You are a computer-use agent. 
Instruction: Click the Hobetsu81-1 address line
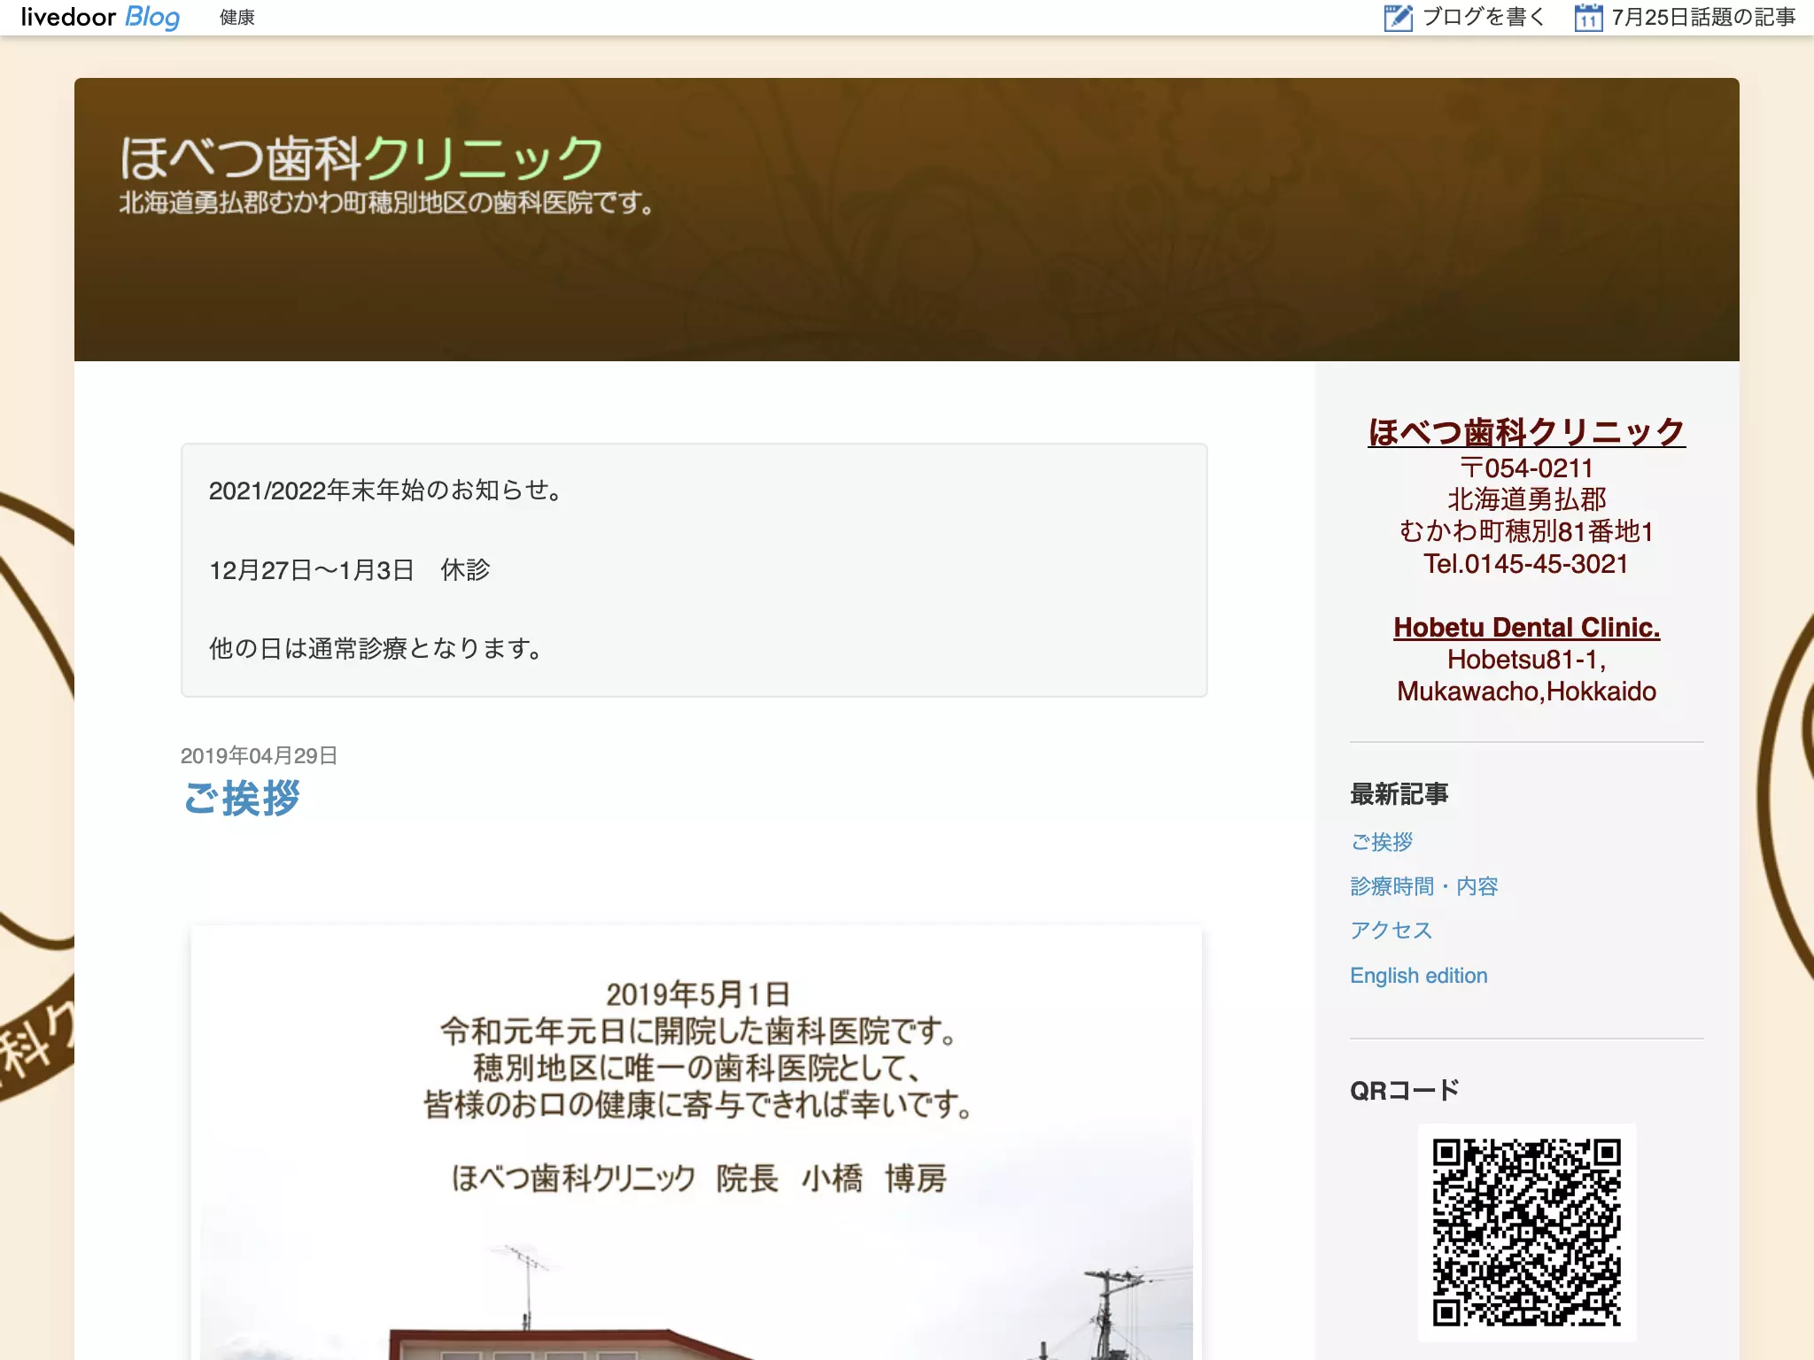[1526, 660]
